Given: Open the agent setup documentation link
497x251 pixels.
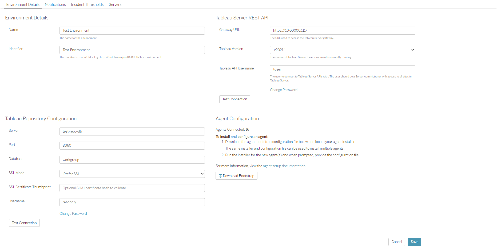Looking at the screenshot, I should tap(284, 166).
